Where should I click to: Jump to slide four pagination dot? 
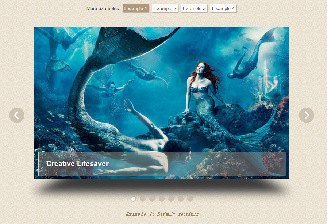[x=162, y=199]
